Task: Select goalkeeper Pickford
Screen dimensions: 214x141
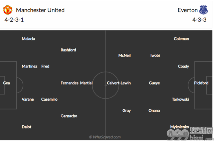Action: coord(201,83)
